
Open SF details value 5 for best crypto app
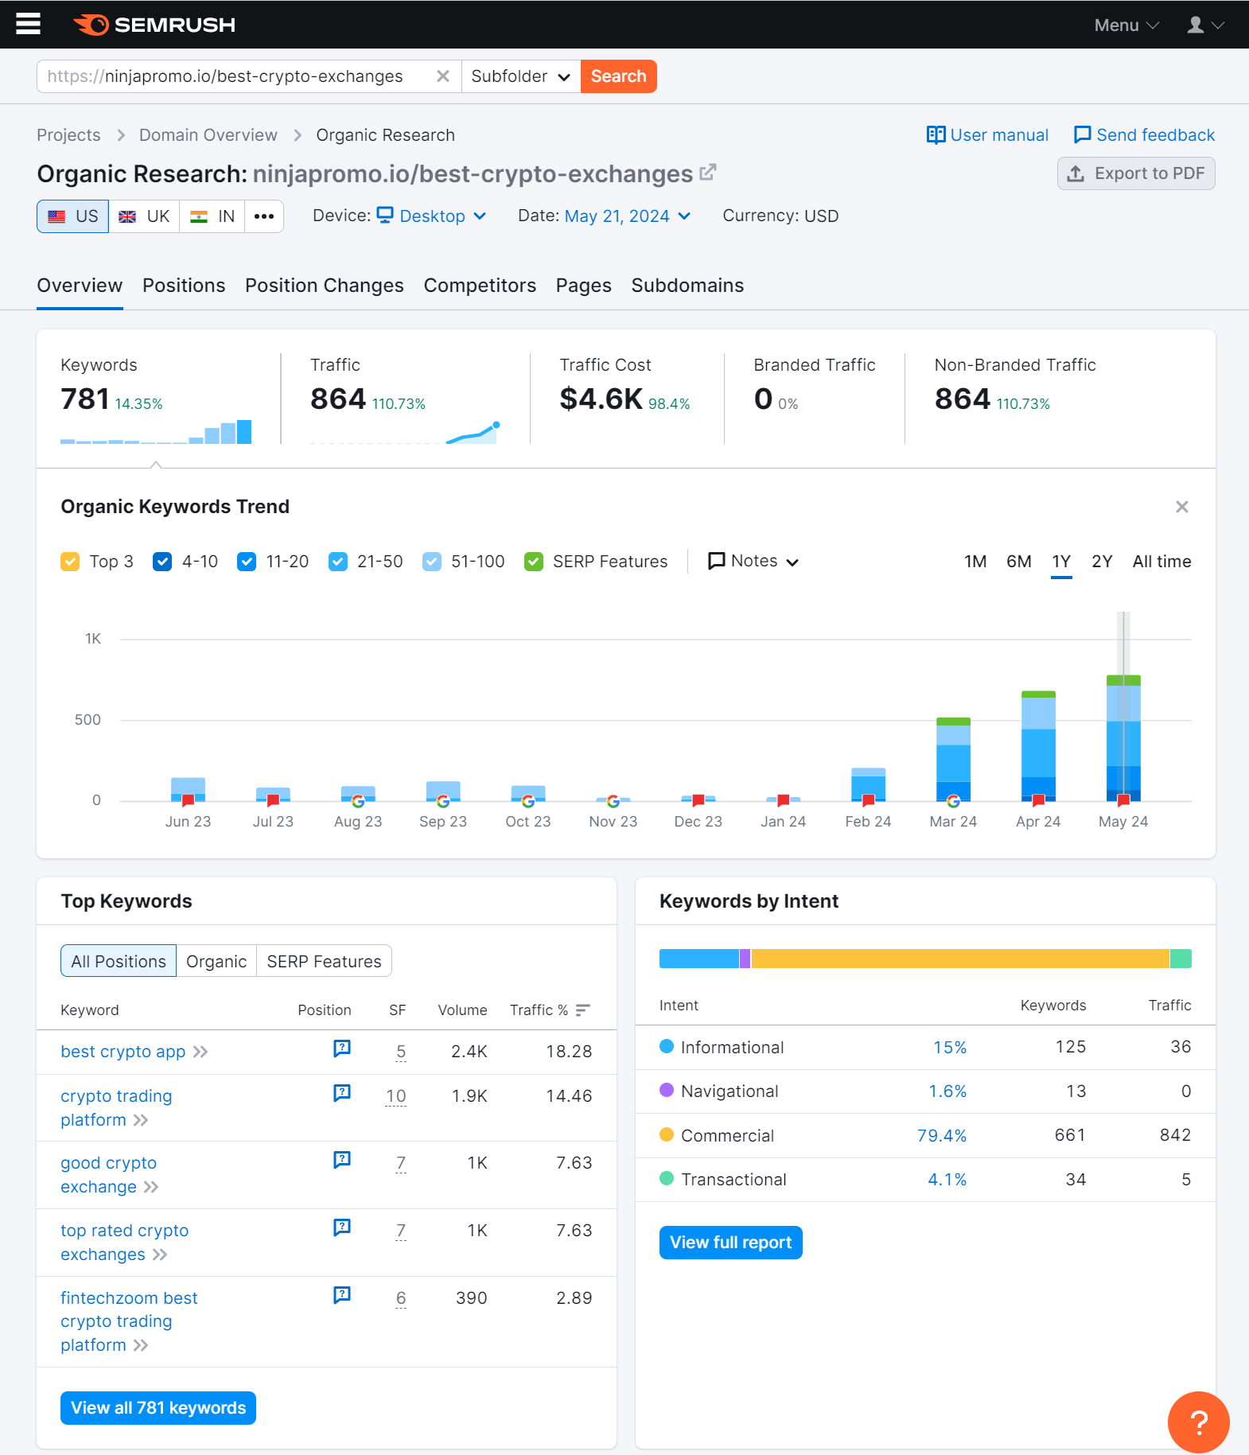(401, 1052)
